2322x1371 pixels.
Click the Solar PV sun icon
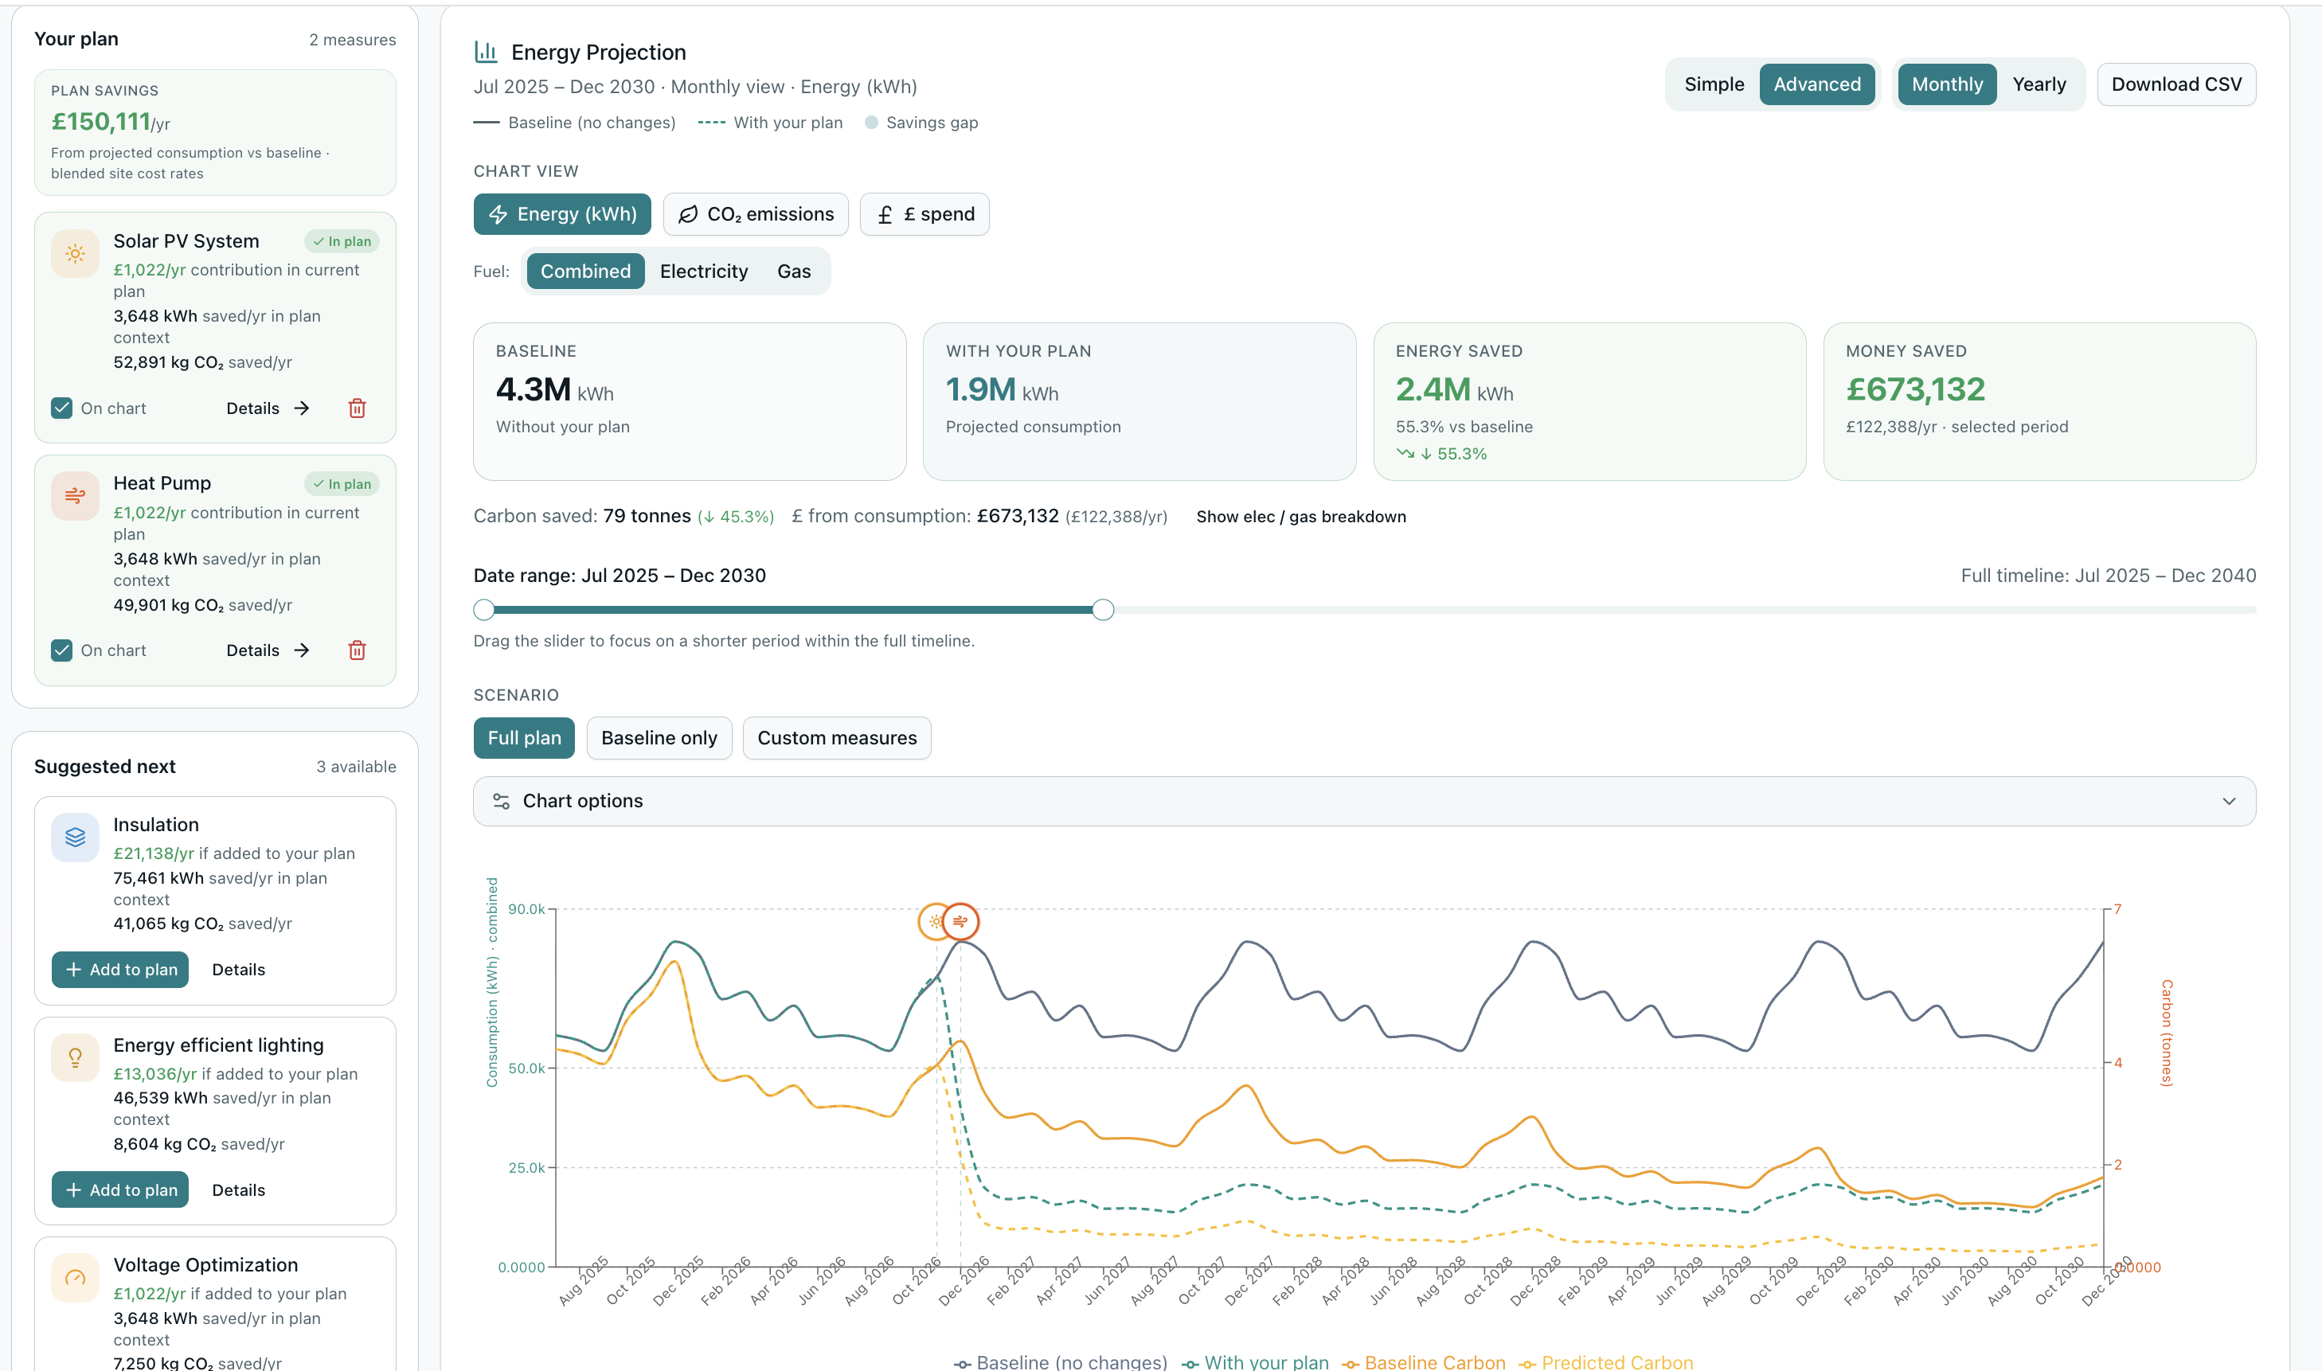(75, 253)
